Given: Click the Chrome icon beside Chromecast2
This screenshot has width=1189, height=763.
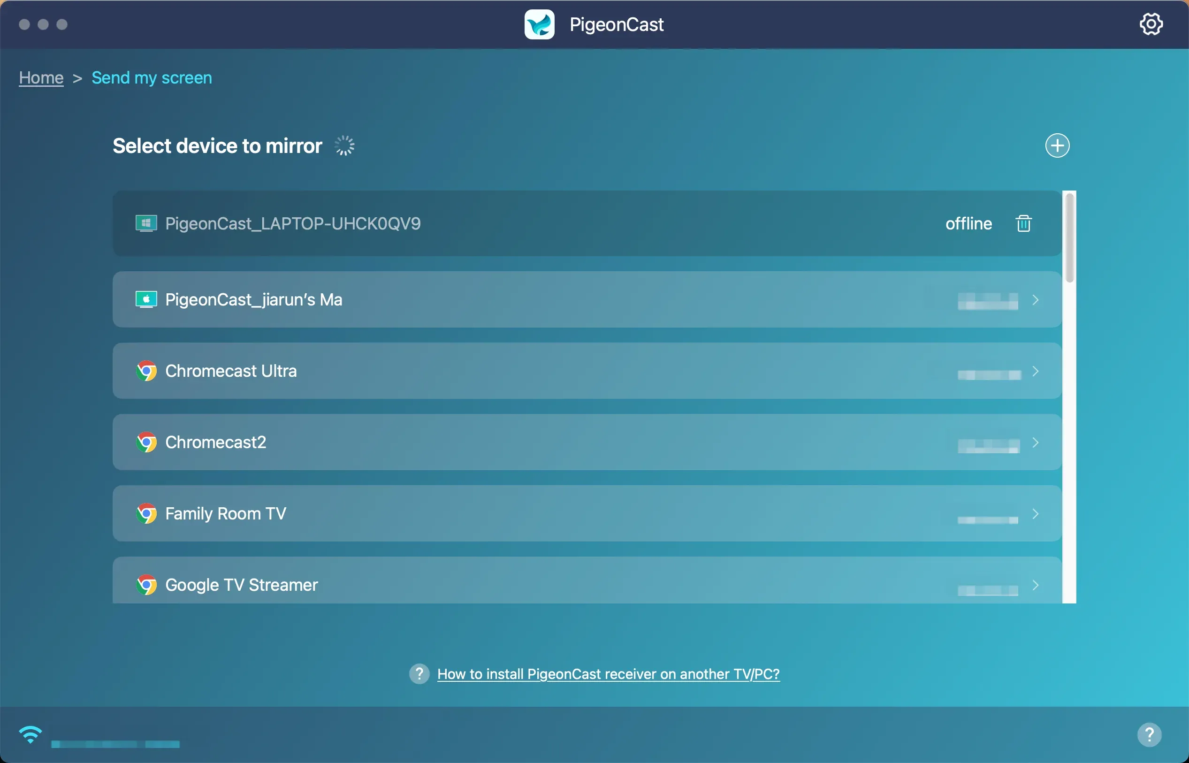Looking at the screenshot, I should [x=146, y=443].
